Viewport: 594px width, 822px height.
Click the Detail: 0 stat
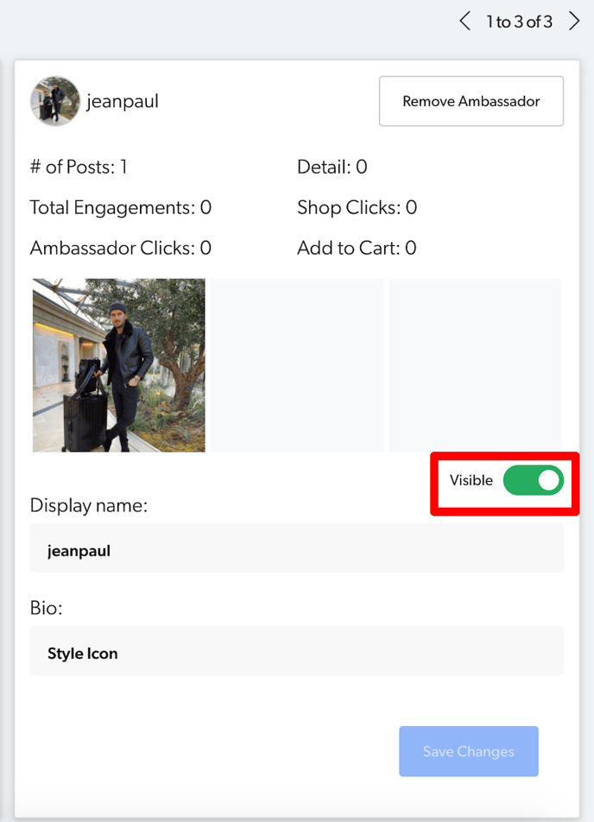(x=332, y=167)
